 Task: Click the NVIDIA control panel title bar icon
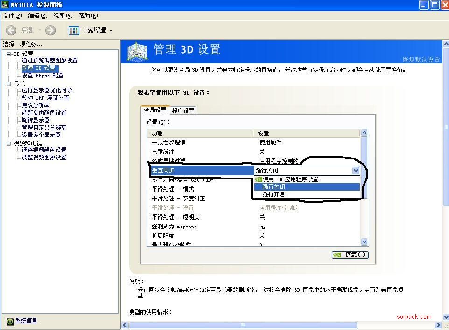click(5, 5)
